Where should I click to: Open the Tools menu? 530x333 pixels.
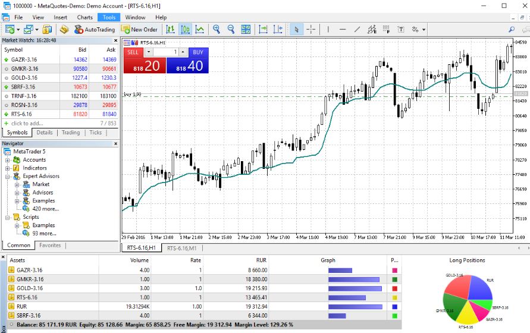(x=109, y=17)
